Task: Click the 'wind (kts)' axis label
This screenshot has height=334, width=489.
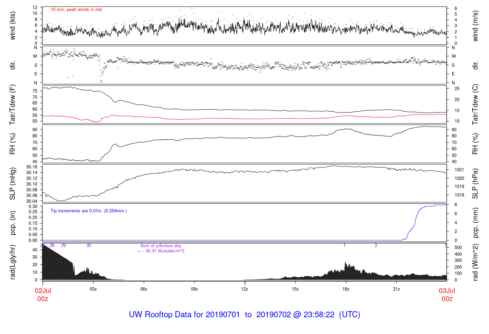Action: pyautogui.click(x=12, y=26)
